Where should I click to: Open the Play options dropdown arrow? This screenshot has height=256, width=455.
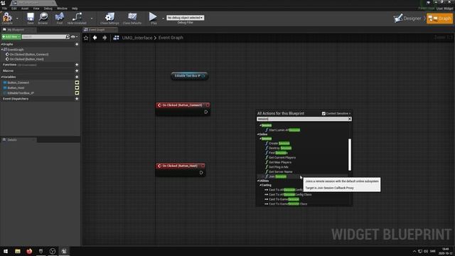(163, 18)
